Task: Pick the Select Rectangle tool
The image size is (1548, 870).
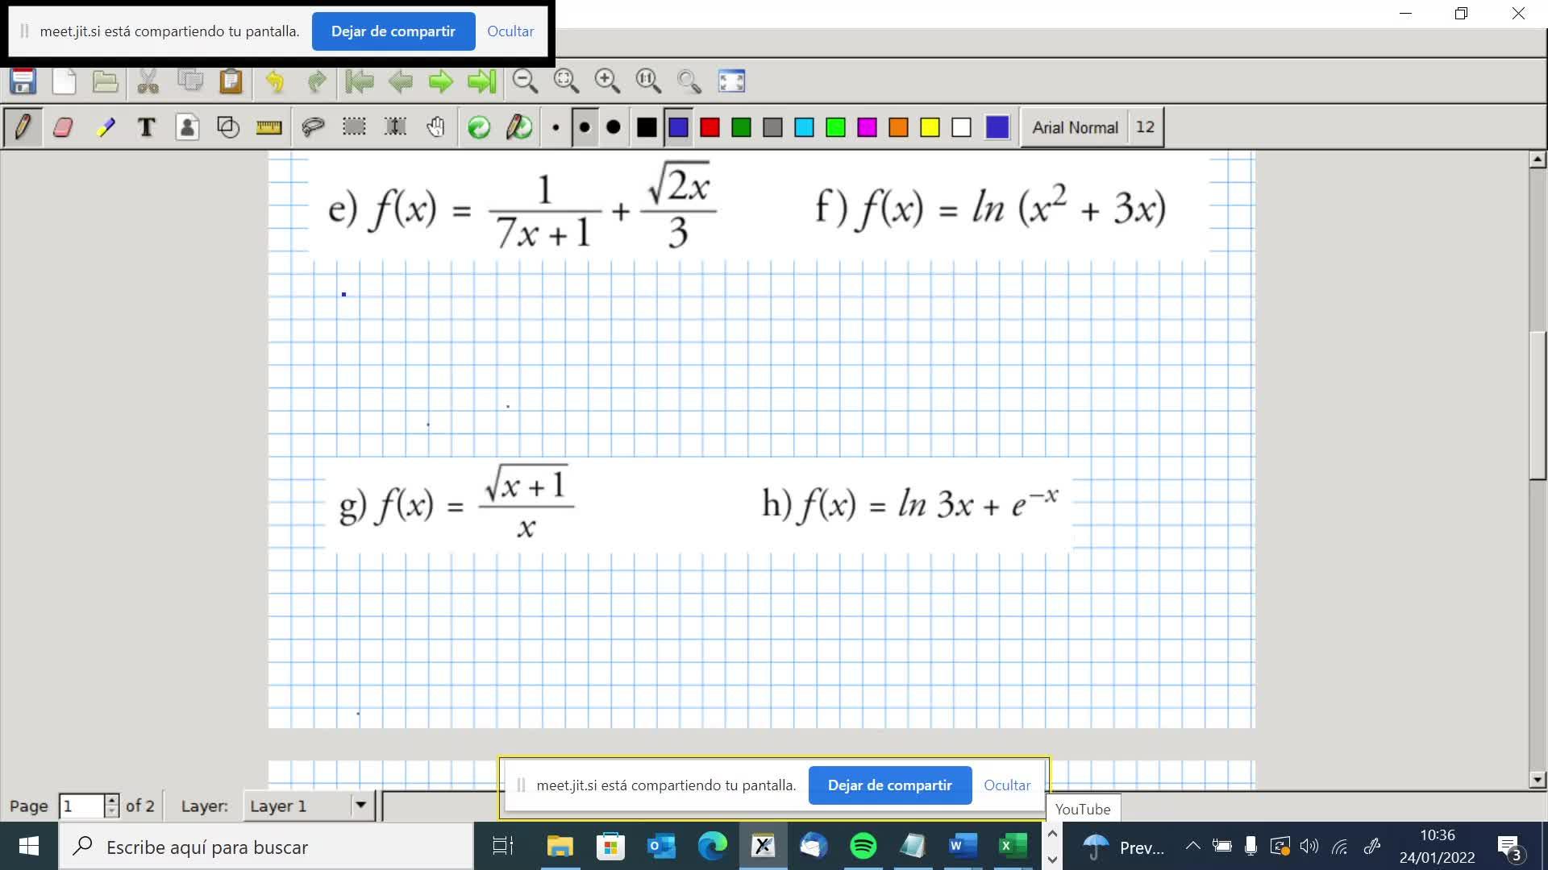Action: tap(354, 127)
